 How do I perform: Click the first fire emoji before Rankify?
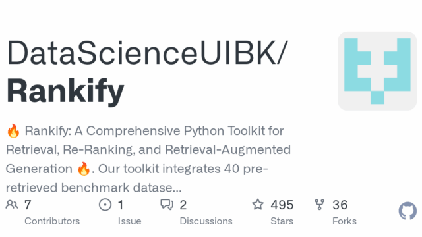[13, 131]
